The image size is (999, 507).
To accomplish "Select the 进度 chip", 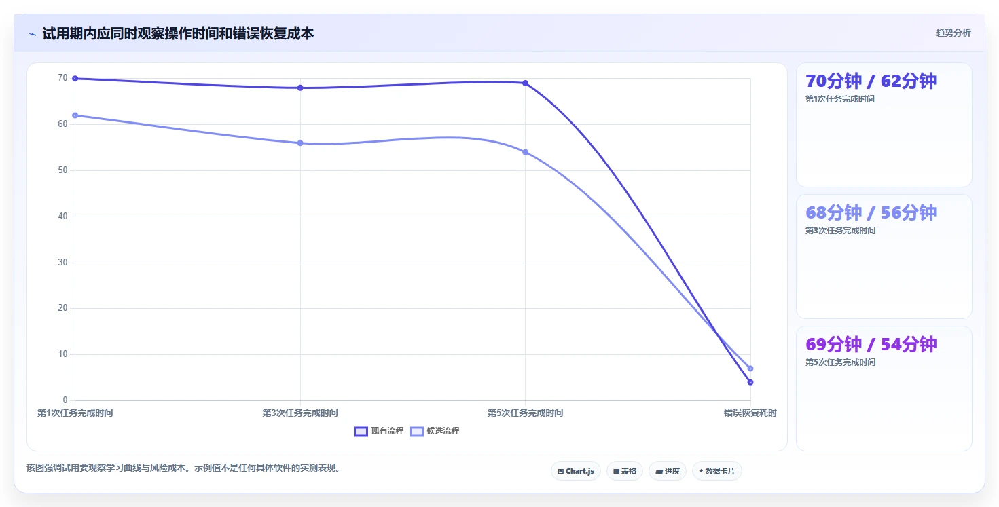I will (x=668, y=471).
